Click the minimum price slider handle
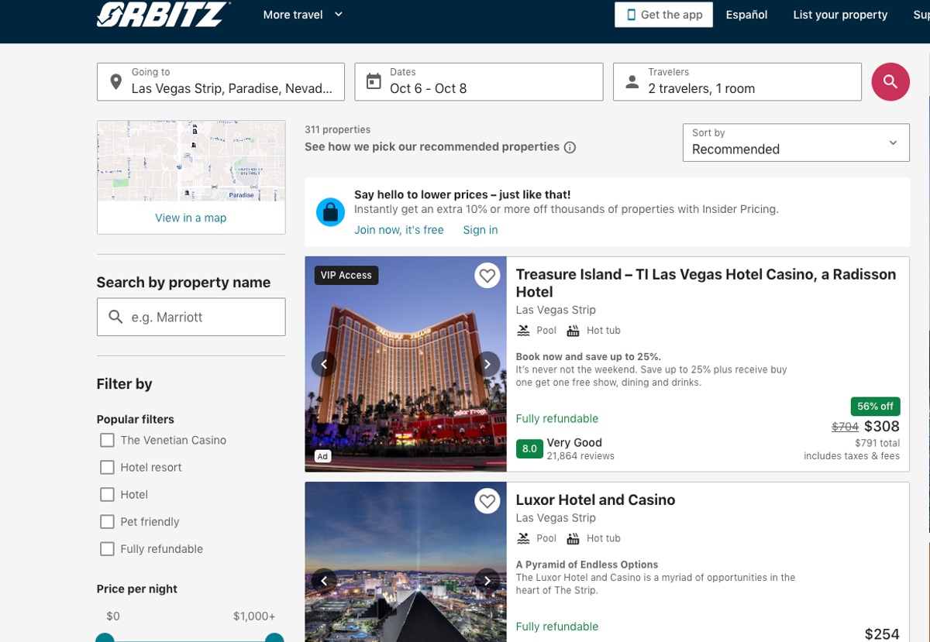This screenshot has width=930, height=642. tap(105, 638)
